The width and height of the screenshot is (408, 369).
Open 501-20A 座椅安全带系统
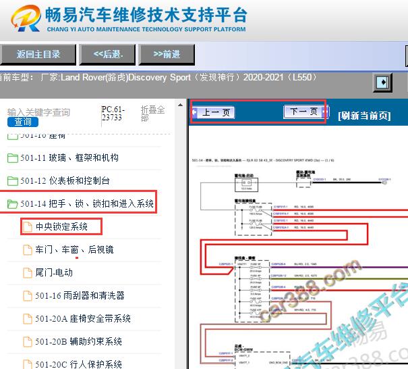click(x=83, y=318)
